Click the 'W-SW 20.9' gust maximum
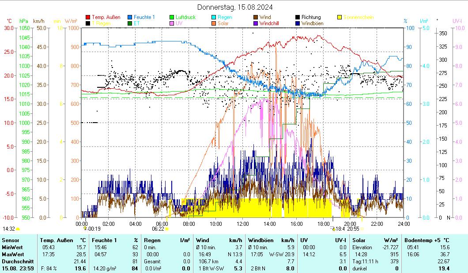The width and height of the screenshot is (468, 273). click(281, 254)
